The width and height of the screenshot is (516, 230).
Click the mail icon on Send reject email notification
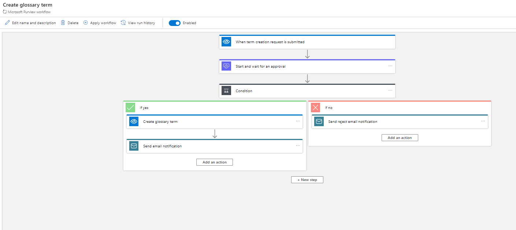[319, 121]
